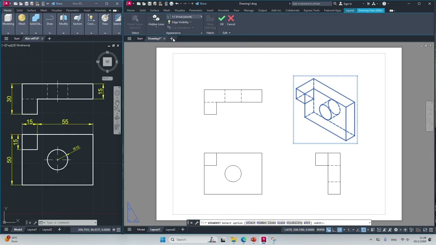
Task: Click the ViewCube TOP face
Action: pyautogui.click(x=107, y=62)
